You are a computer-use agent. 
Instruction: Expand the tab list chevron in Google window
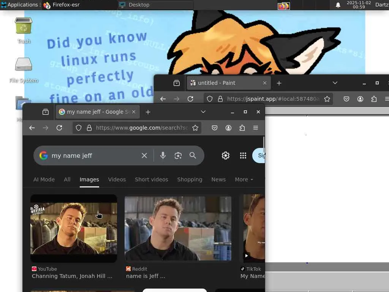tap(203, 112)
